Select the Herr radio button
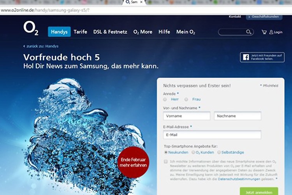Image resolution: width=292 pixels, height=195 pixels. coord(165,99)
